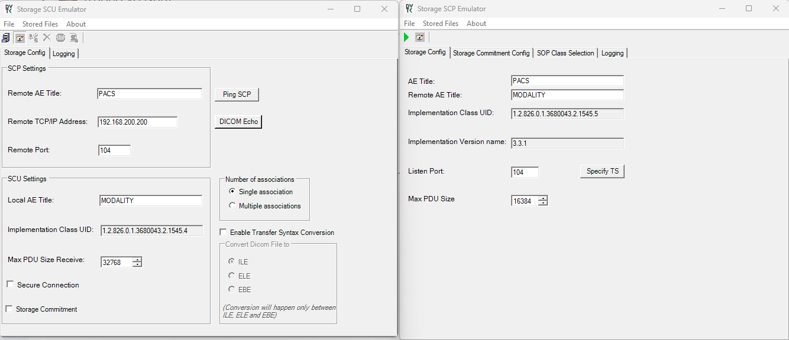Image resolution: width=789 pixels, height=340 pixels.
Task: Click the file cabinet icon in SCU toolbar
Action: pyautogui.click(x=6, y=38)
